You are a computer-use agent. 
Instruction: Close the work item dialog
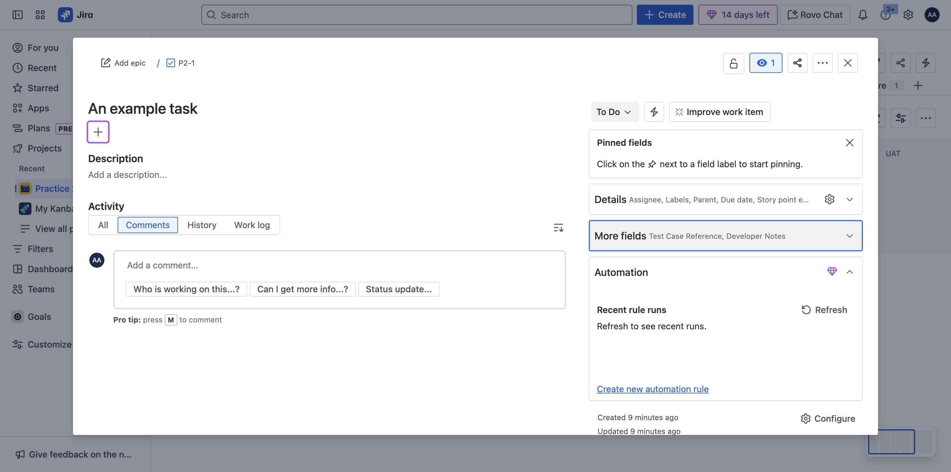tap(847, 63)
